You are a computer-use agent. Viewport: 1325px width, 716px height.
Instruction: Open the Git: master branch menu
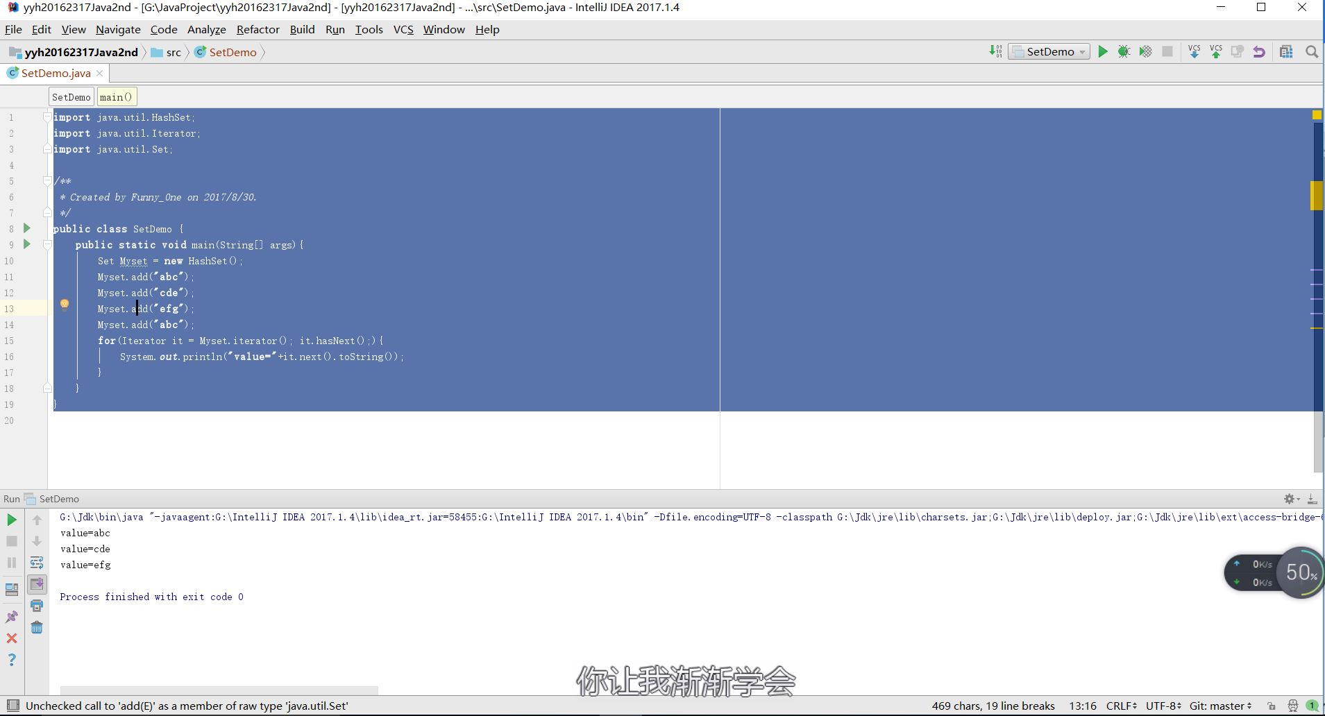tap(1220, 706)
